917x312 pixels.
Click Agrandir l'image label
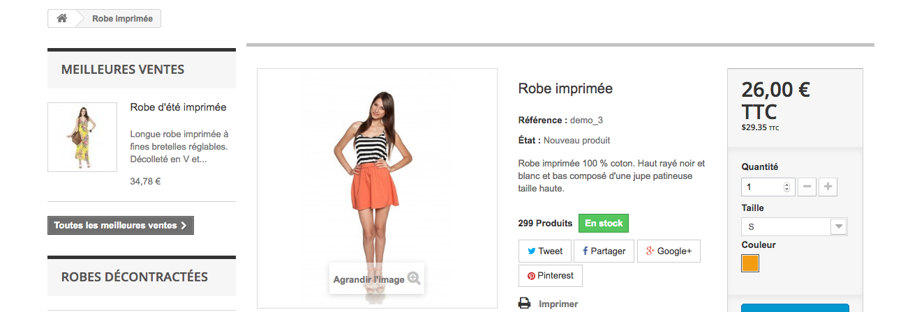click(x=368, y=279)
